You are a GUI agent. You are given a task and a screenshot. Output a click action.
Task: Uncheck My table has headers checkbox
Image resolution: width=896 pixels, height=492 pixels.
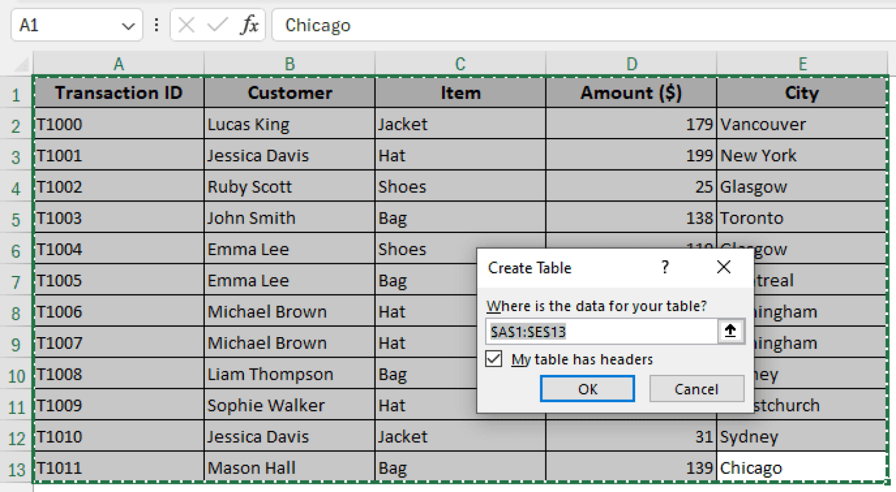point(494,359)
